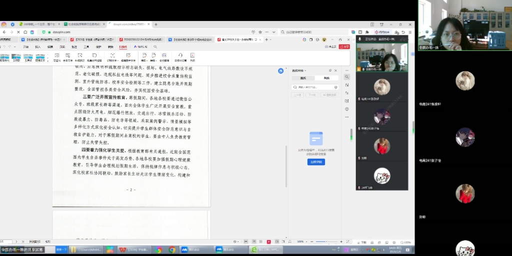Open the browser extensions puzzle icon
Screen dimensions: 512x256
pyautogui.click(x=367, y=32)
